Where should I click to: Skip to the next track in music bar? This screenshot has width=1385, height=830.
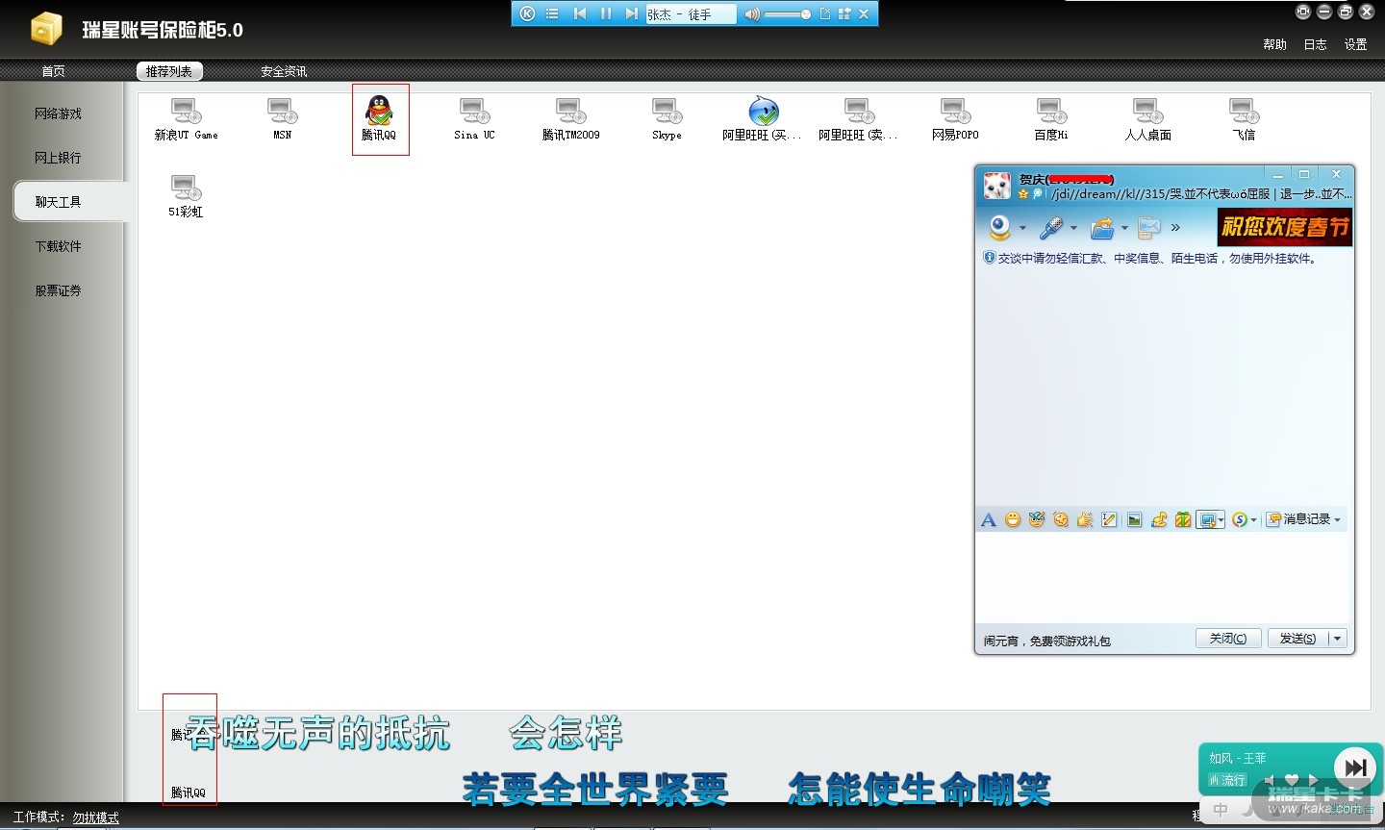point(631,13)
